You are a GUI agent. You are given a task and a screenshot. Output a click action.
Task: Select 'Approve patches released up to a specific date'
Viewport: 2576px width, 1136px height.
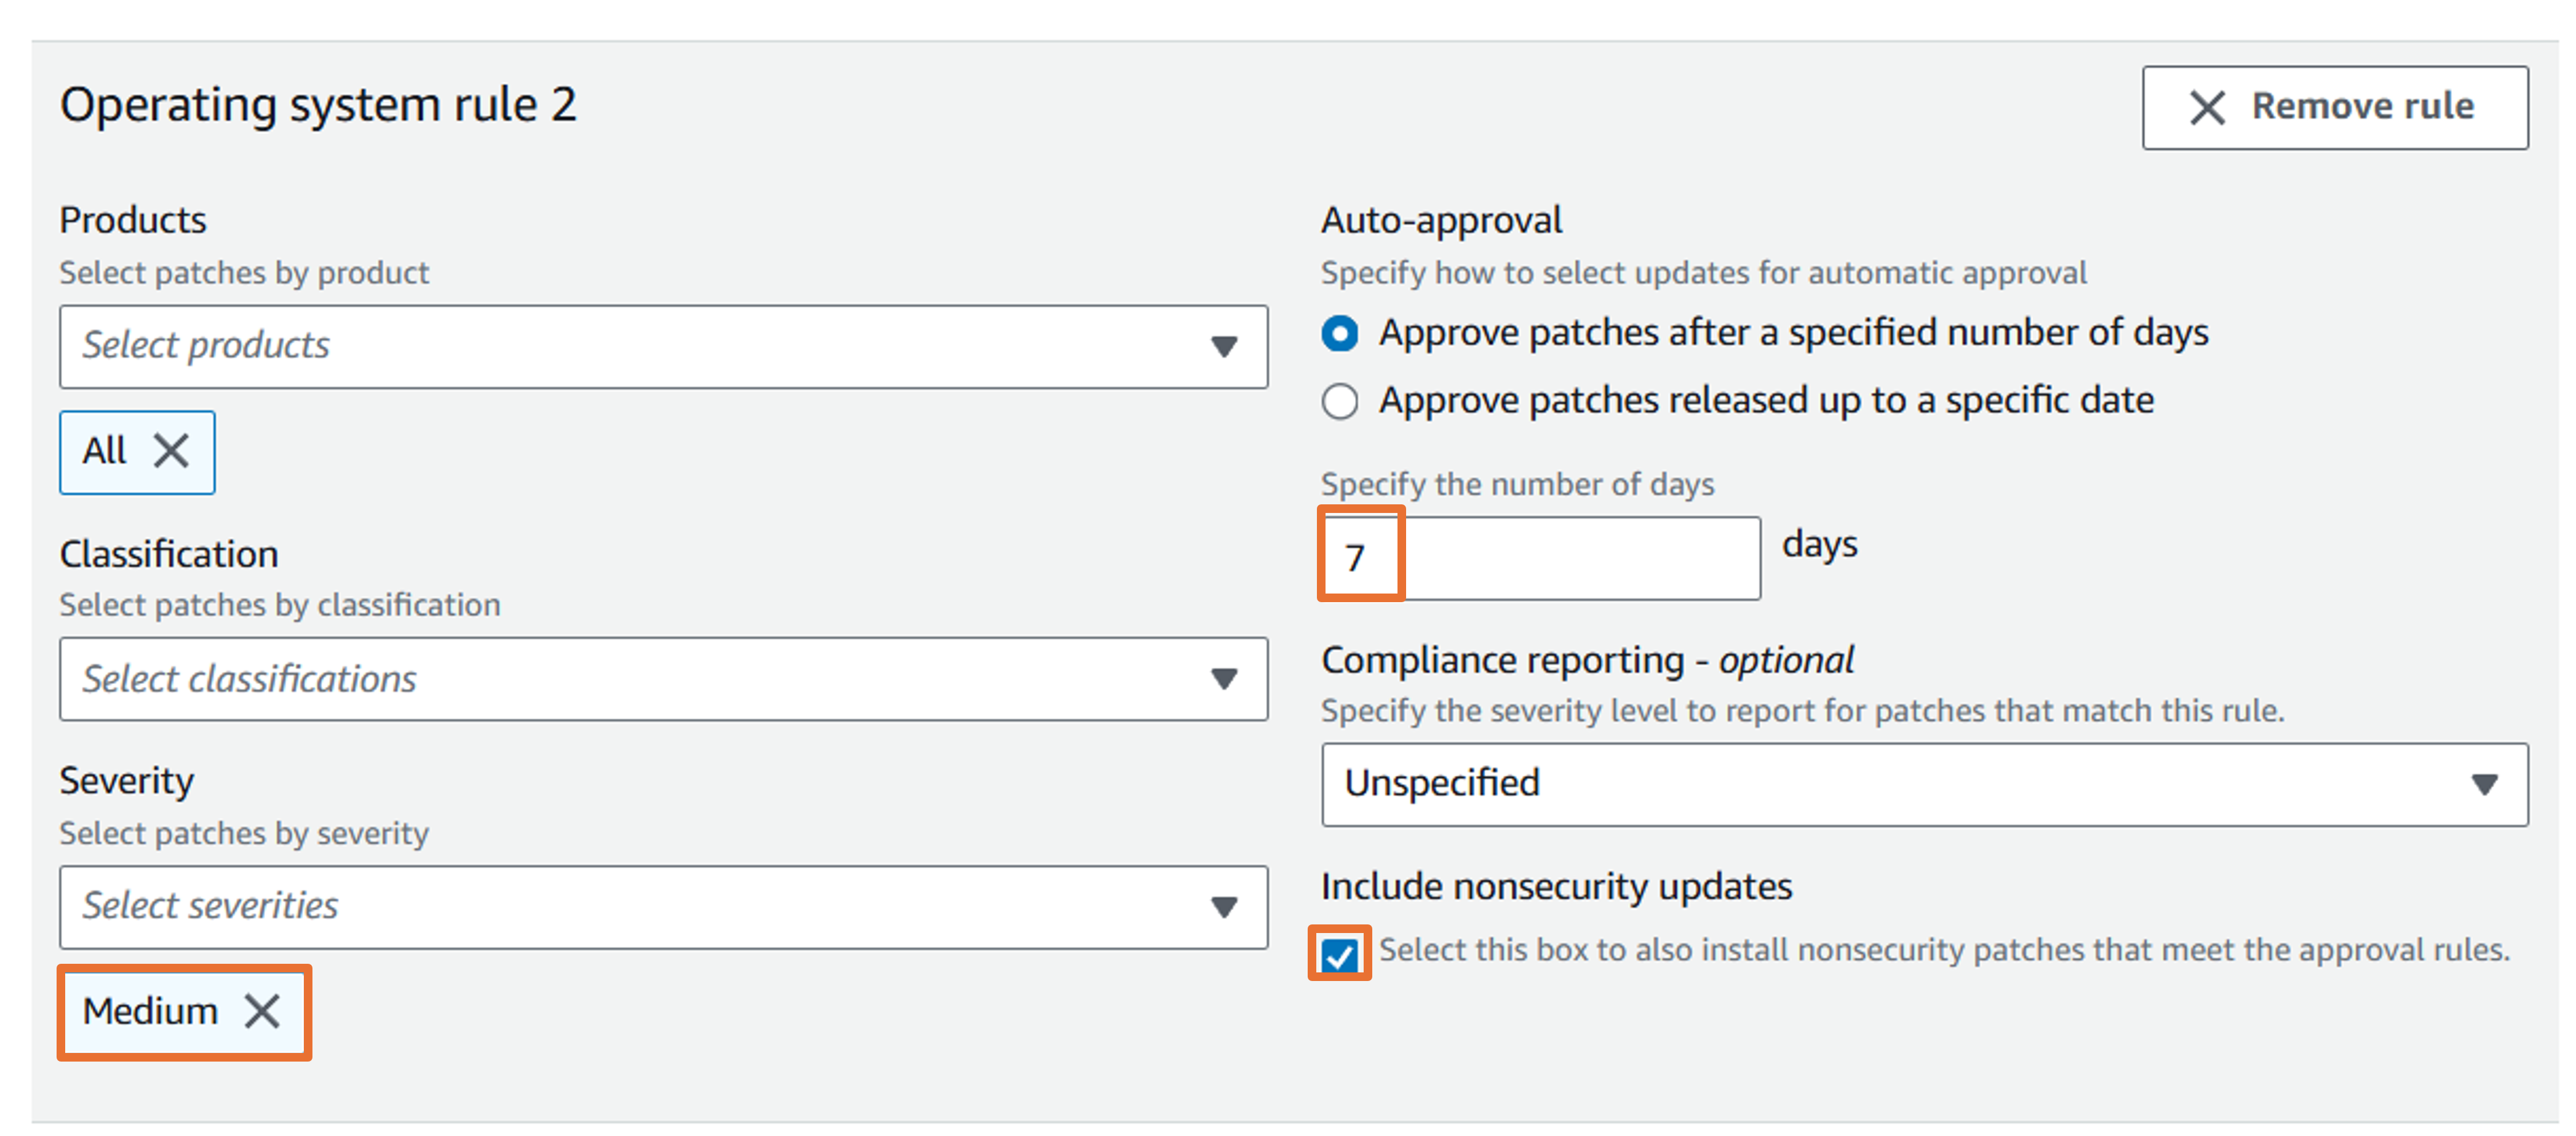coord(1340,401)
